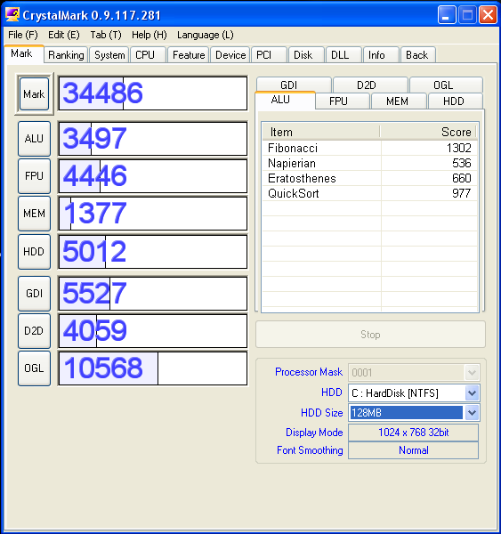Open the OGL results tab
The width and height of the screenshot is (501, 534).
click(446, 85)
